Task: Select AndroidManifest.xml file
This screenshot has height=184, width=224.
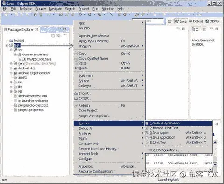Action: tap(32, 96)
